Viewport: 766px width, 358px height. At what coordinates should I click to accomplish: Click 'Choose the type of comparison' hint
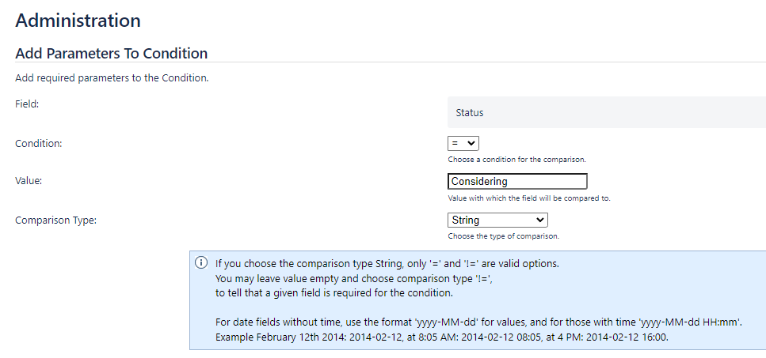point(503,236)
